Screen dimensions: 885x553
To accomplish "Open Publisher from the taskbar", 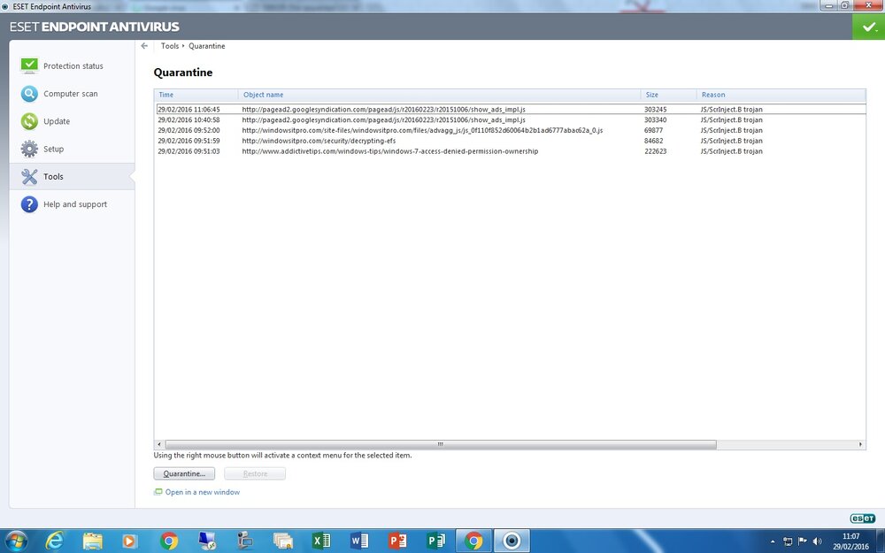I will (435, 541).
